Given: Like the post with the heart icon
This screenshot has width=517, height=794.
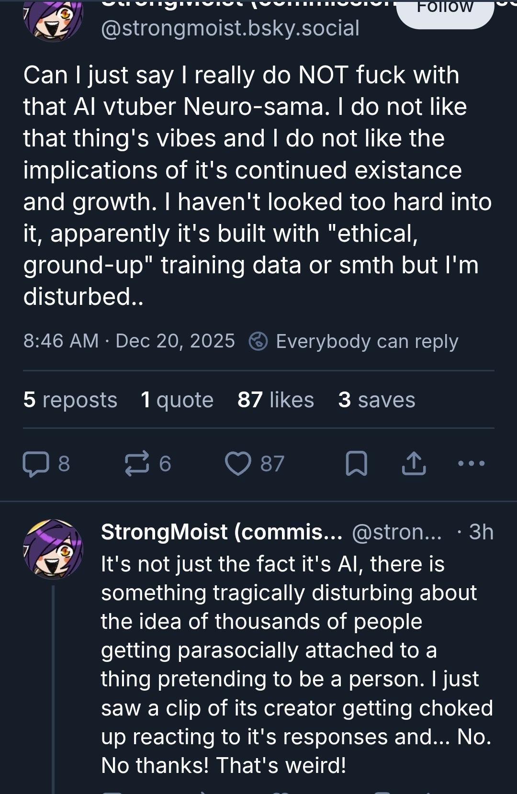Looking at the screenshot, I should pyautogui.click(x=238, y=464).
